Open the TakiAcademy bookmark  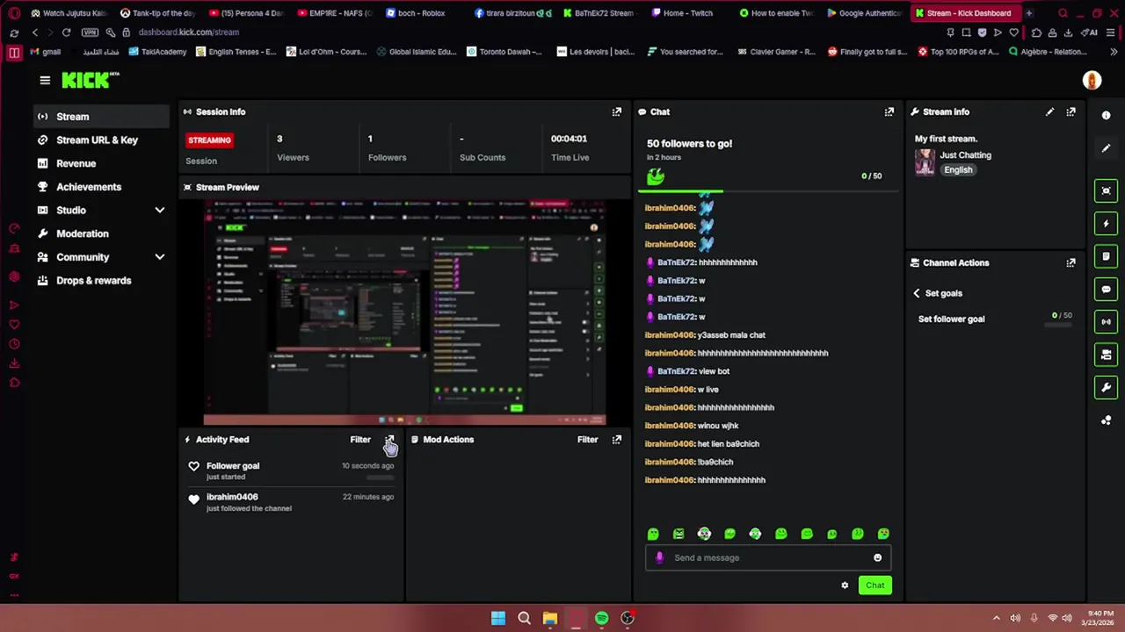pyautogui.click(x=157, y=52)
